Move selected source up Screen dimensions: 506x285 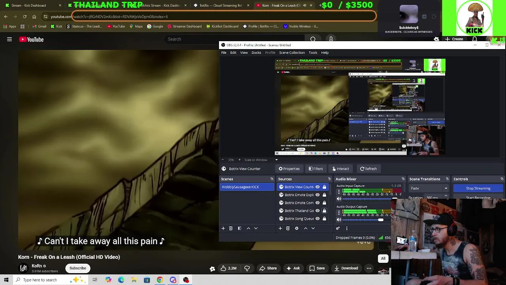[x=305, y=228]
